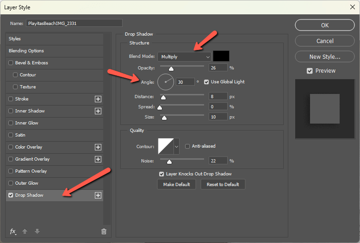Select Outer Glow effect row
Screen dimensions: 360x243
(55, 183)
